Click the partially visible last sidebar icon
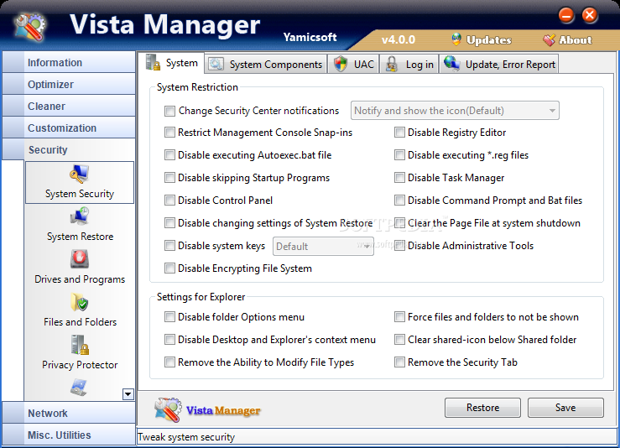This screenshot has height=448, width=620. (79, 388)
